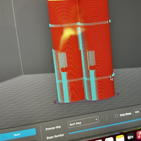Open the white app icon left of Notes
141x141 pixels.
coord(109,139)
